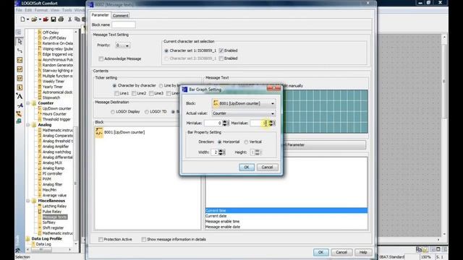The image size is (463, 260).
Task: Select the Selection arrow tool in the left toolbar
Action: [x=20, y=41]
